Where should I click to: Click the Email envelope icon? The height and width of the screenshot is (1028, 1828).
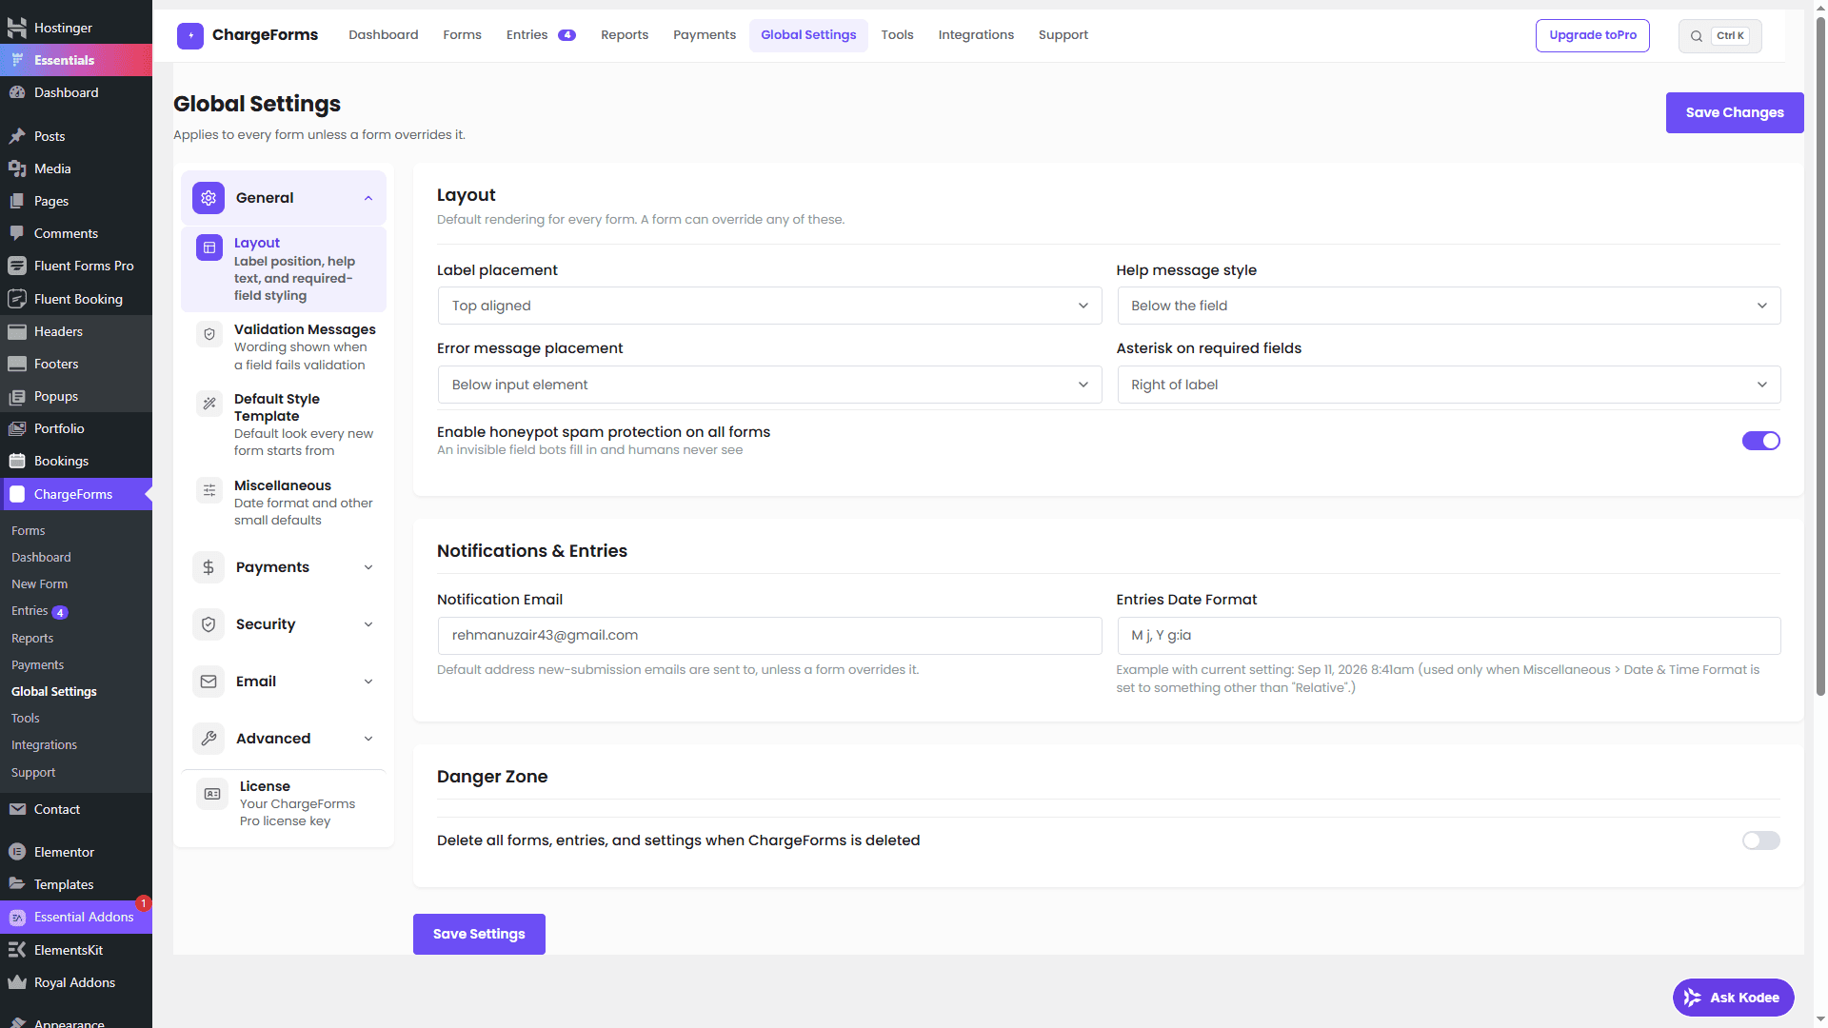[x=209, y=682]
